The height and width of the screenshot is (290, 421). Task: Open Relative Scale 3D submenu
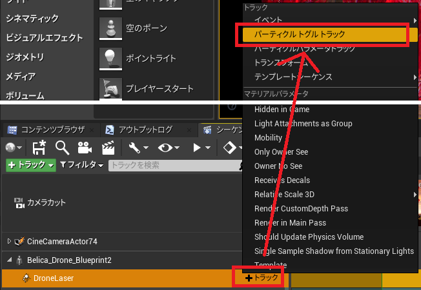point(330,195)
